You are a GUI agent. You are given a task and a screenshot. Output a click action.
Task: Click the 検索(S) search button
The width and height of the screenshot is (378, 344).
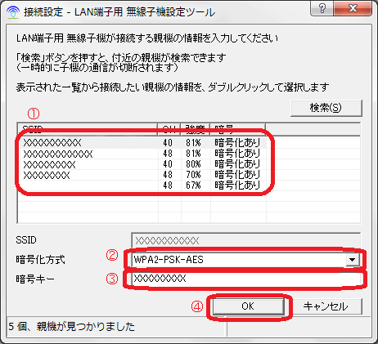[326, 108]
